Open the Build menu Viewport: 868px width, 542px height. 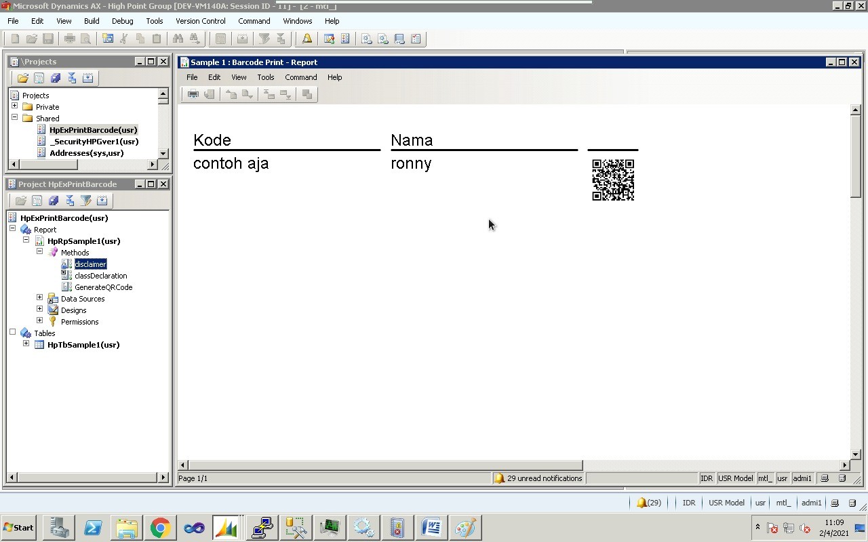pos(92,21)
